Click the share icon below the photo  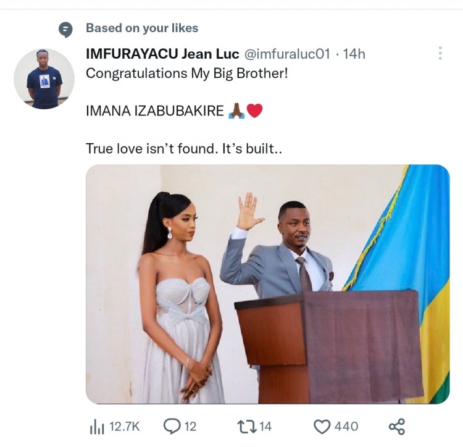tap(396, 426)
